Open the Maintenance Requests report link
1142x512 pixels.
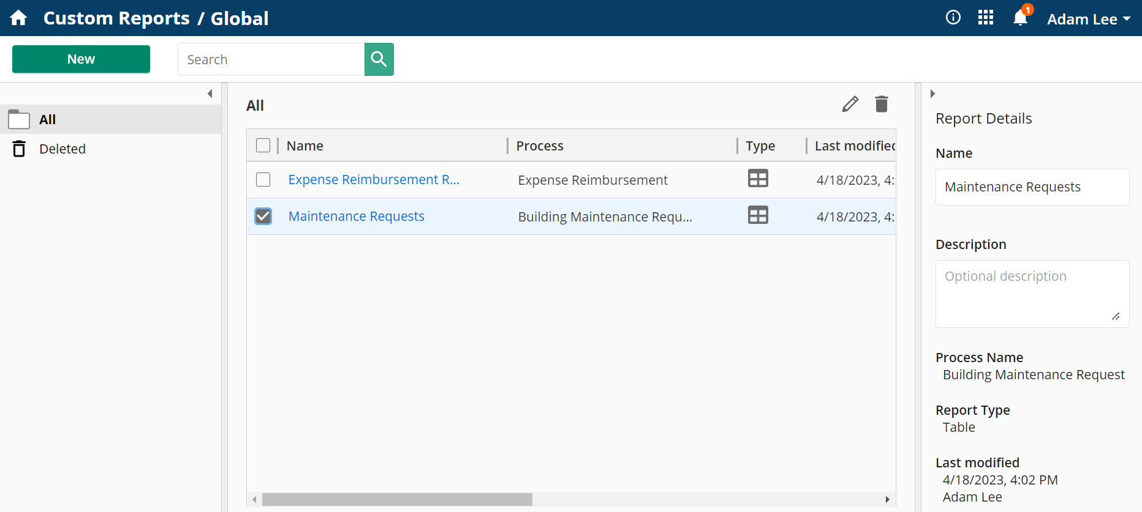[x=356, y=217]
